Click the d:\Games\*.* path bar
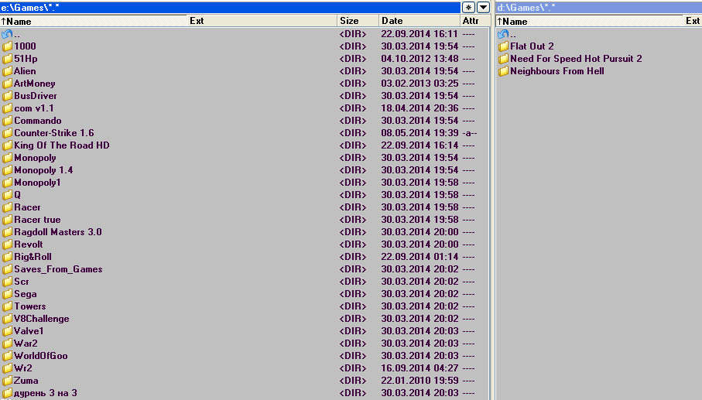Screen dimensions: 702x400 pos(599,8)
